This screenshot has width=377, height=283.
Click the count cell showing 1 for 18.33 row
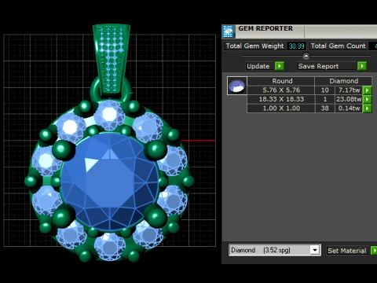tap(325, 99)
